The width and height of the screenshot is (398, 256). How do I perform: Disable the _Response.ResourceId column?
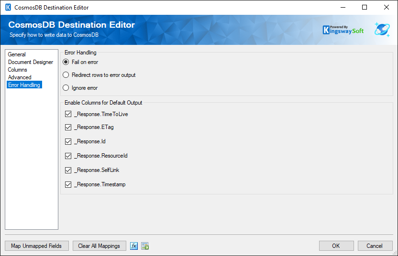68,156
